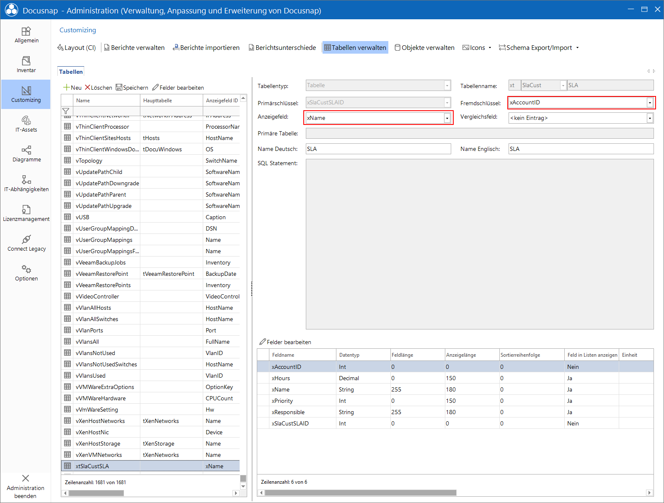Open Connect Legacy in the sidebar
Image resolution: width=664 pixels, height=503 pixels.
point(26,244)
